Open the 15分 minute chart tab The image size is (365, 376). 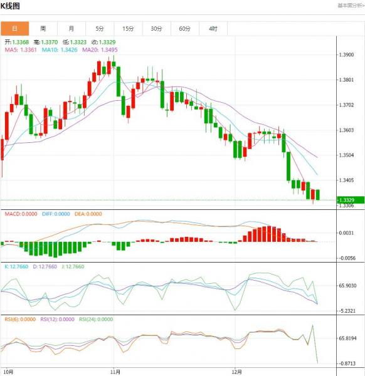[x=128, y=29]
